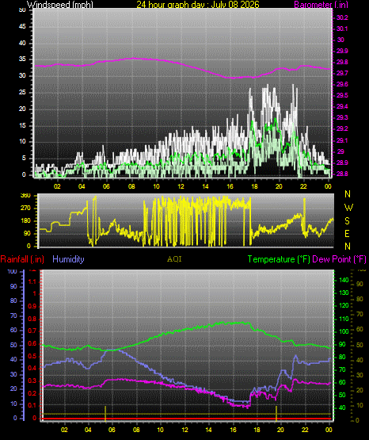Click hour 18 on lower graph time axis
Image resolution: width=369 pixels, height=440 pixels.
click(257, 430)
